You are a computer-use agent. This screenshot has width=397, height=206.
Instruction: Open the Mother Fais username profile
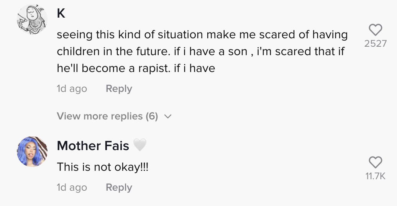point(93,146)
